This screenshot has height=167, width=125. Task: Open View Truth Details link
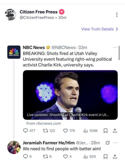point(100,29)
